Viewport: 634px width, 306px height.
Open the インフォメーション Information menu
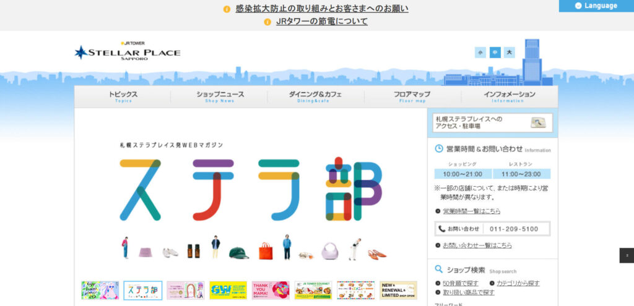(x=509, y=97)
